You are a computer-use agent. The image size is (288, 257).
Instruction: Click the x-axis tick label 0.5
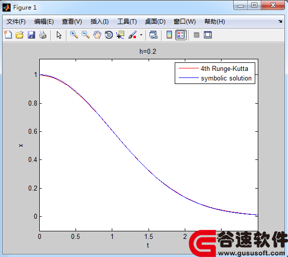pyautogui.click(x=76, y=237)
